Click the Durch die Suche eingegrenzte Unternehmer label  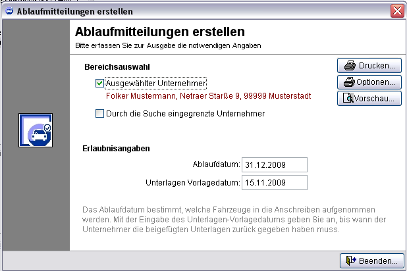[185, 114]
